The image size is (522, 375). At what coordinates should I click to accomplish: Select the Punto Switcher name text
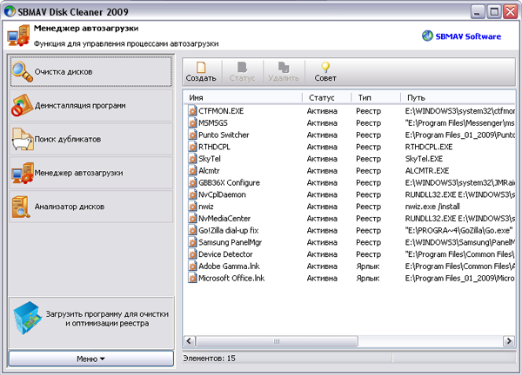(x=224, y=135)
